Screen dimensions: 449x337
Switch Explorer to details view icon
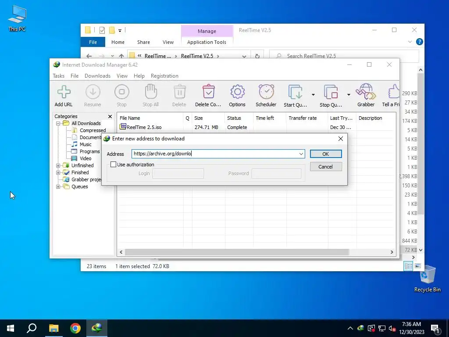point(408,266)
